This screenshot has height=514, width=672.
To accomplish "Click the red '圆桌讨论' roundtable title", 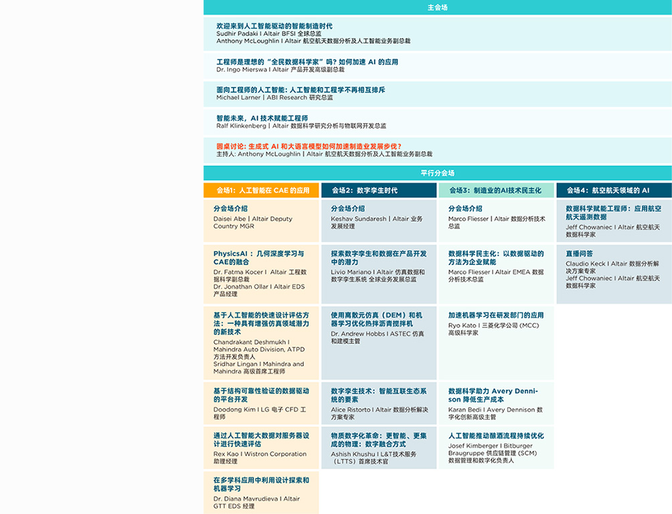I will (x=309, y=146).
